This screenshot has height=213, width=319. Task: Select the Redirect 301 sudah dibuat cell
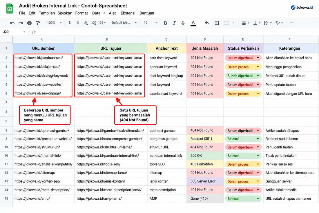click(x=291, y=76)
